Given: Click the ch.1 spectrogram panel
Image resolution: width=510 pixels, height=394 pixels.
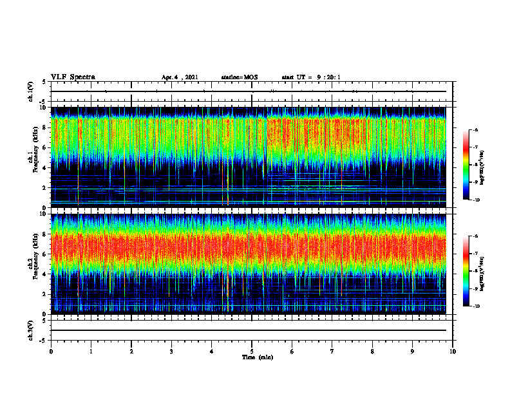Looking at the screenshot, I should pos(248,157).
